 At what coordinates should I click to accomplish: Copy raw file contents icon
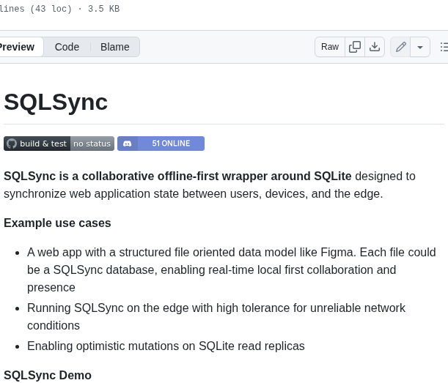355,47
